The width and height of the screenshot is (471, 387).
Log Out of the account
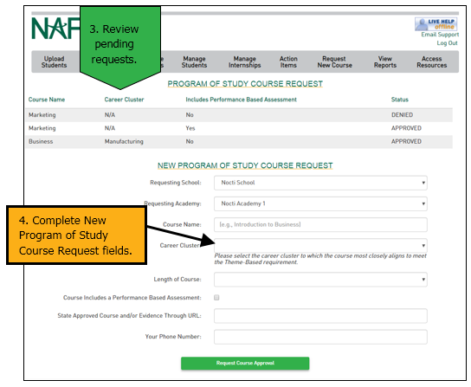[447, 43]
